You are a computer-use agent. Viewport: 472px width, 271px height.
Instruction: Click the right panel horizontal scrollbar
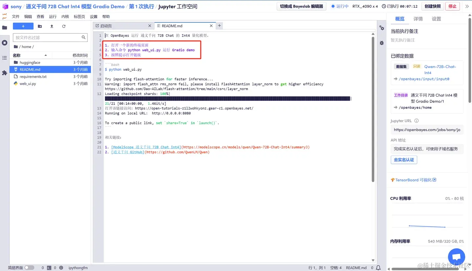[424, 269]
